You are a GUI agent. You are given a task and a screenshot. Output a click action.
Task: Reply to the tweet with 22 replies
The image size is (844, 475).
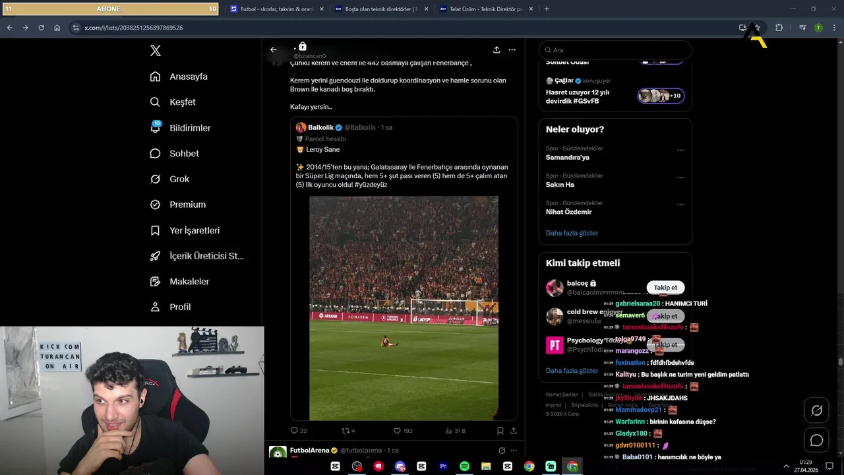[x=299, y=431]
